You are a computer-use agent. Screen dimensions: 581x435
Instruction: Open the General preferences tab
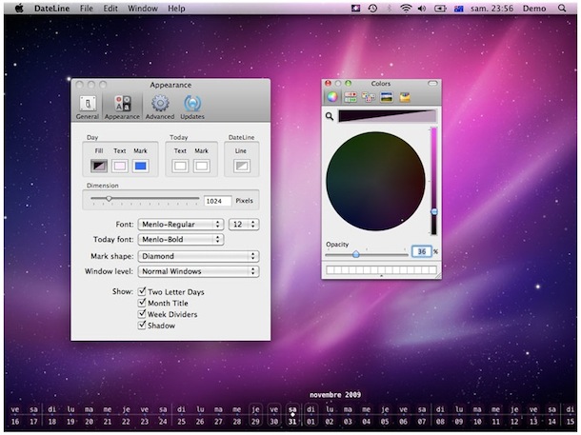click(x=88, y=108)
